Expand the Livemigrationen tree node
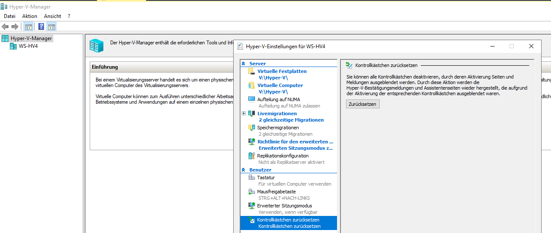This screenshot has width=551, height=233. click(243, 114)
